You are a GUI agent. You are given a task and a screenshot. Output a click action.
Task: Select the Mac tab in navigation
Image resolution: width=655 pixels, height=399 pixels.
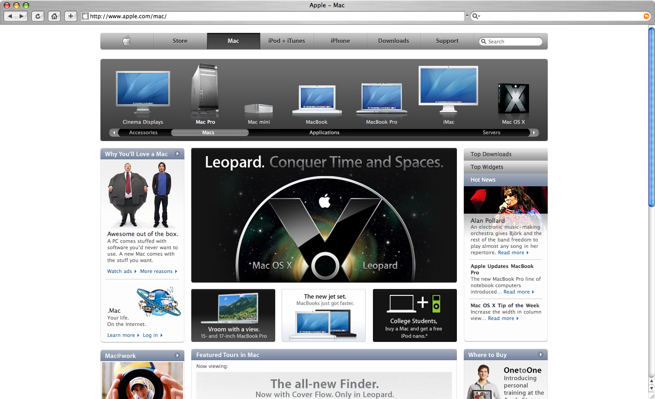233,41
